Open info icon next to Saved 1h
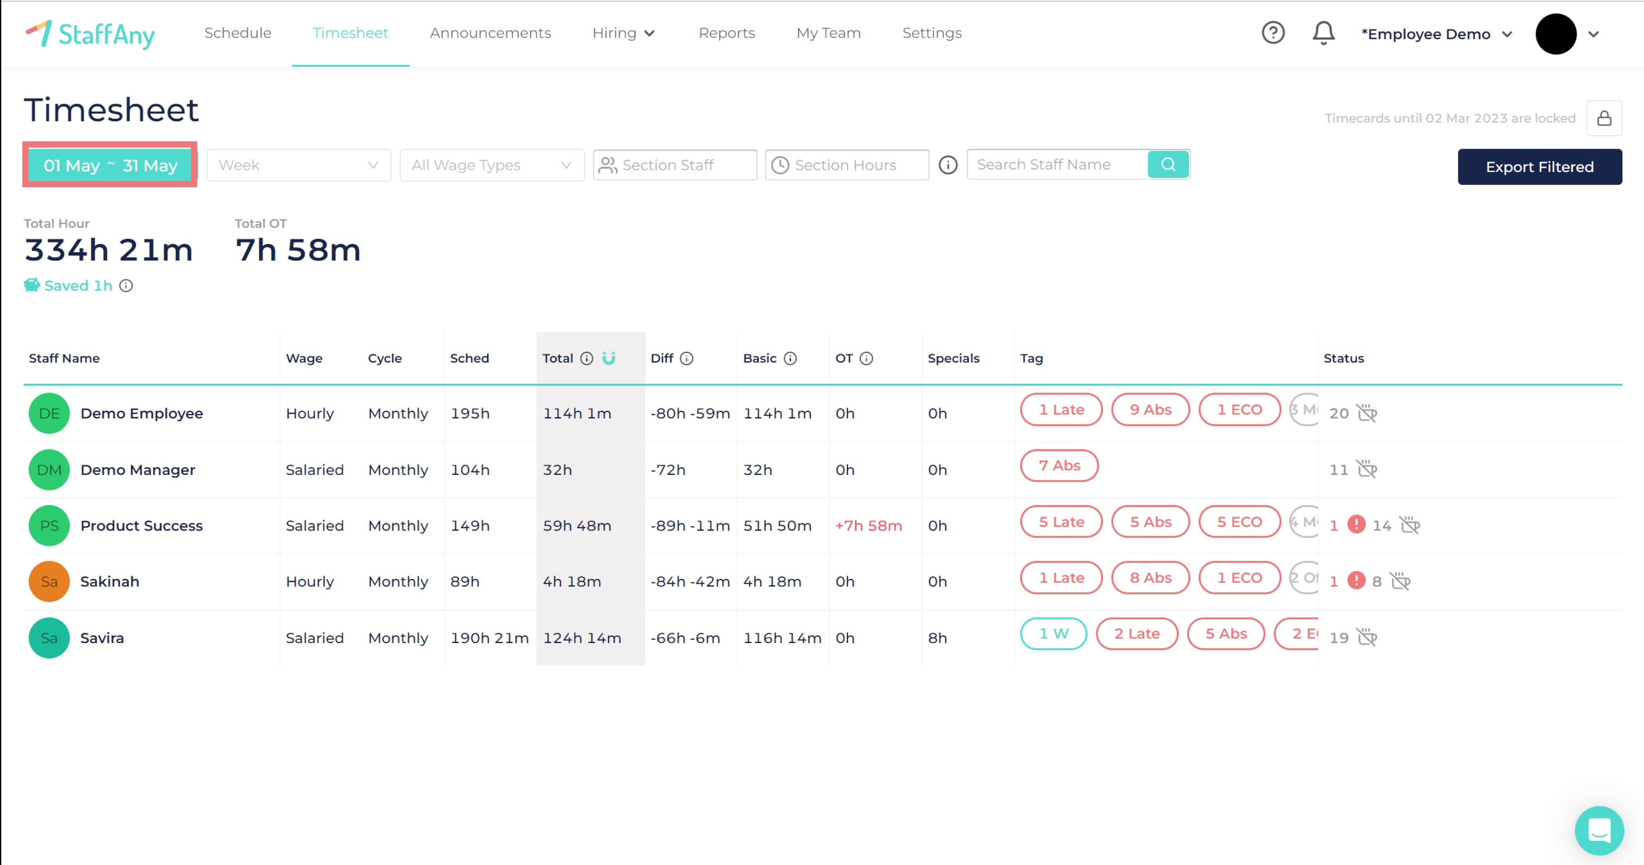 point(127,286)
